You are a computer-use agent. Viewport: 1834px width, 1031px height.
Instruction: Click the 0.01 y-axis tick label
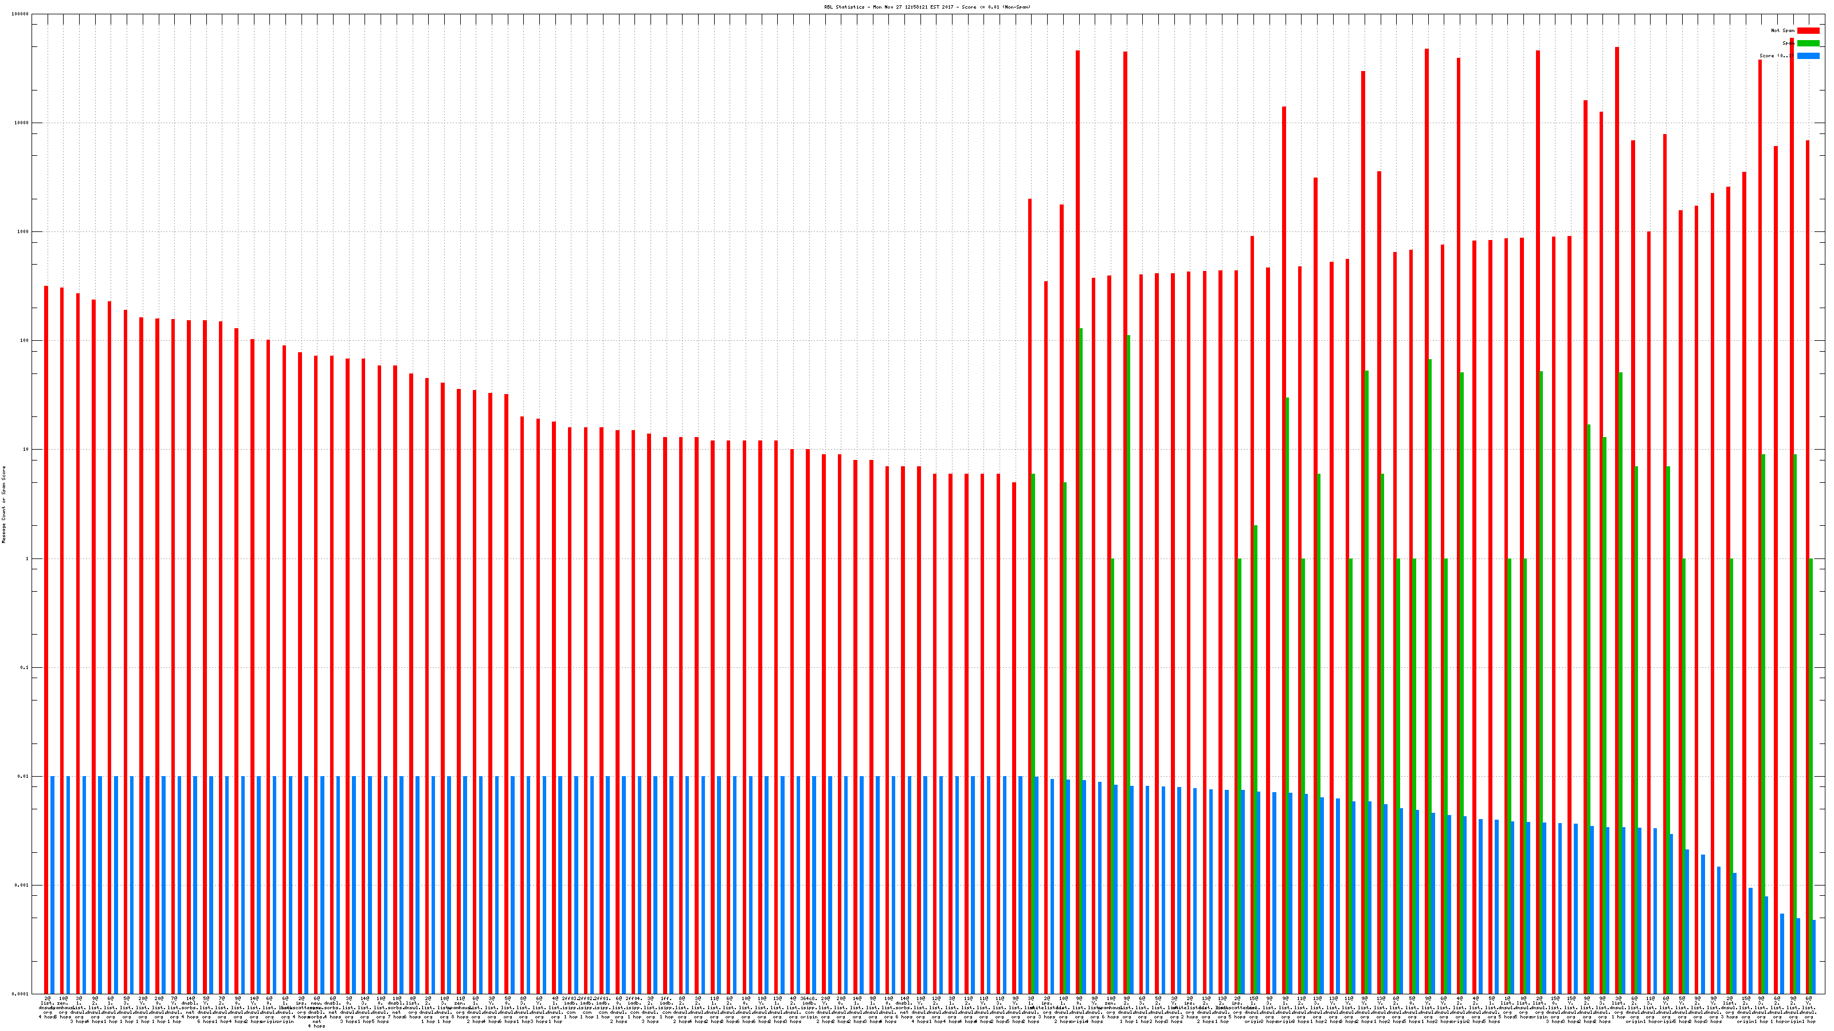(23, 776)
